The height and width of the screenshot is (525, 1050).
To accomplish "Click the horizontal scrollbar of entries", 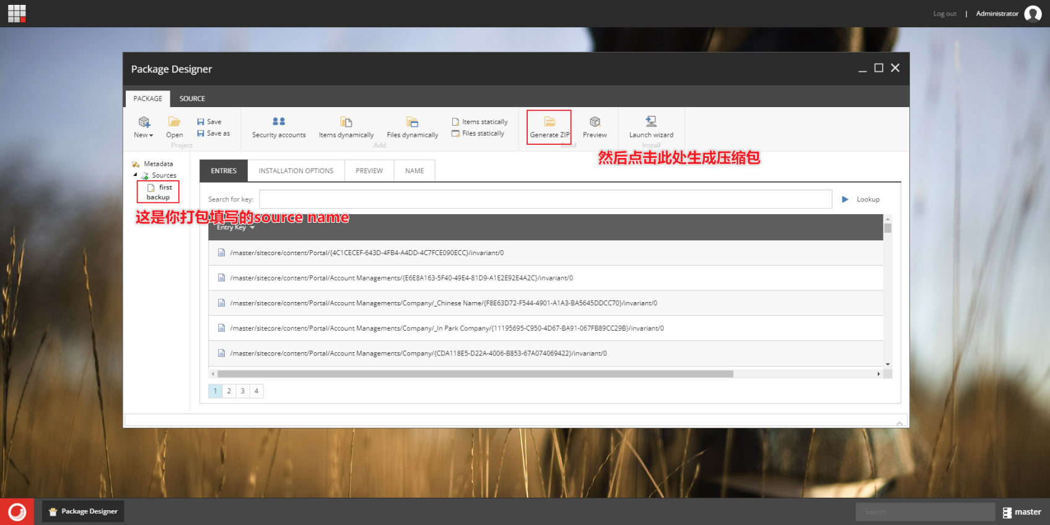I will click(475, 374).
